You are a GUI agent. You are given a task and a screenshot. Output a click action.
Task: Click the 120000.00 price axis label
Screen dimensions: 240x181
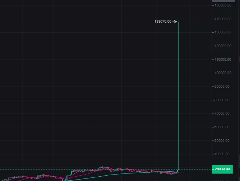[x=222, y=46]
